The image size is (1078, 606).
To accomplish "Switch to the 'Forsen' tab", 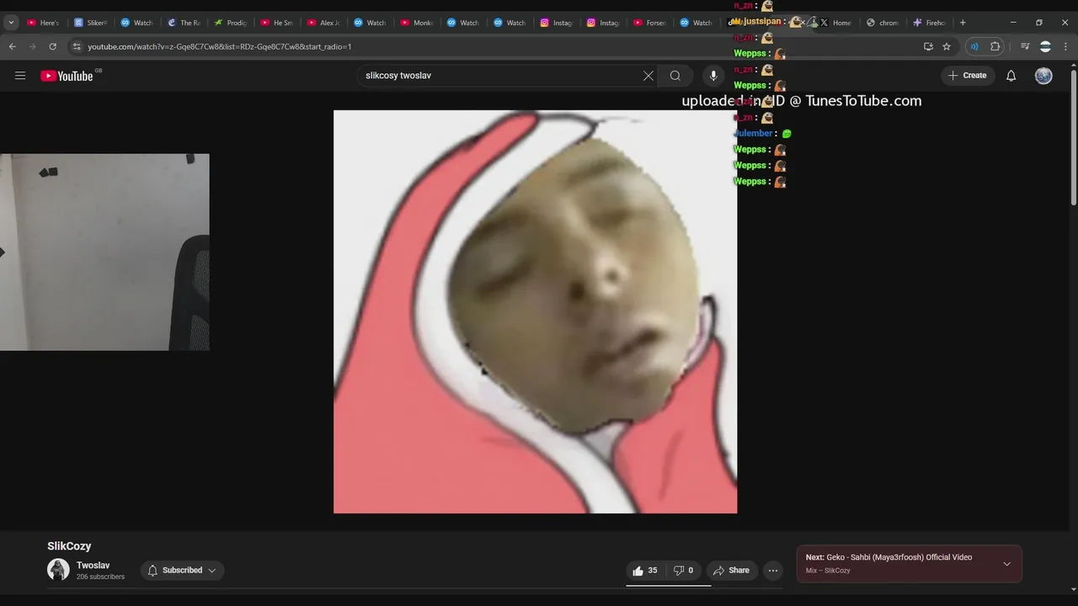I will 650,23.
